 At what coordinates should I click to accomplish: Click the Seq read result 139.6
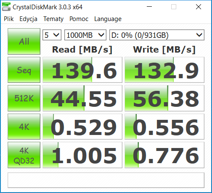tap(82, 70)
